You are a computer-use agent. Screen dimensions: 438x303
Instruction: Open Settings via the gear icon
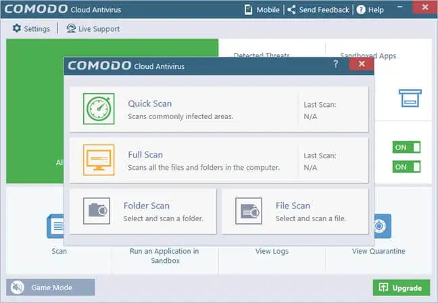17,28
